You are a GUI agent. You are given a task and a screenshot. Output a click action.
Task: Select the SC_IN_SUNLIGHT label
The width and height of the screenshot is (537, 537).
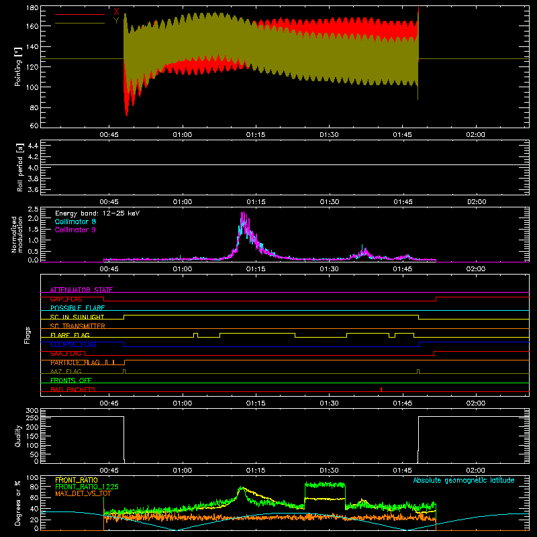pos(77,317)
